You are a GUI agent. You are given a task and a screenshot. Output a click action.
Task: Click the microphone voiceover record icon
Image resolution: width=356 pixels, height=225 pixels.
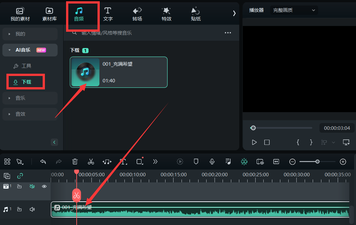coord(212,162)
